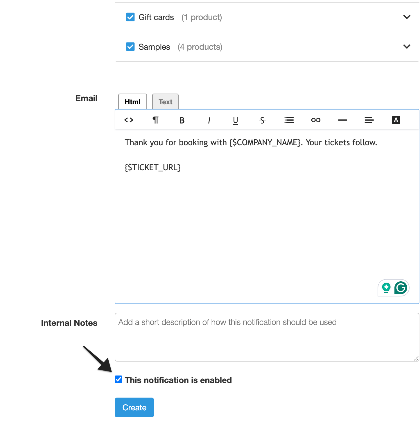The image size is (420, 422).
Task: Toggle bold formatting in email editor
Action: 182,120
